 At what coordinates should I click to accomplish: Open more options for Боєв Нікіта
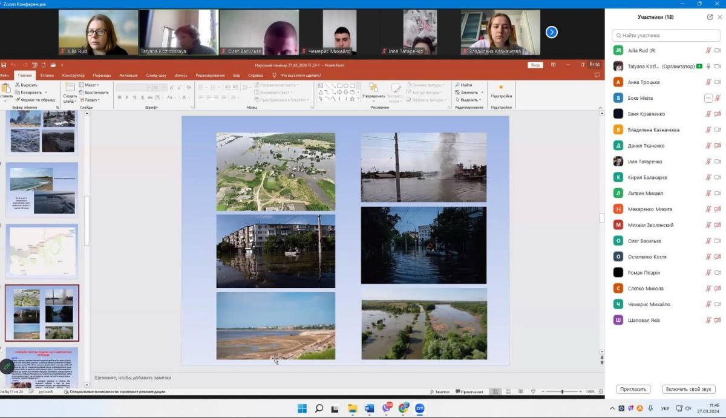(708, 98)
